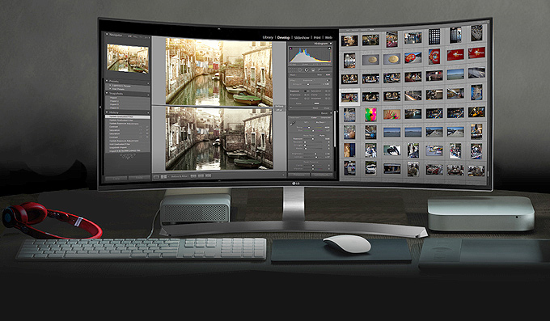
Task: Set Treatment to Grayscale
Action: coord(326,117)
